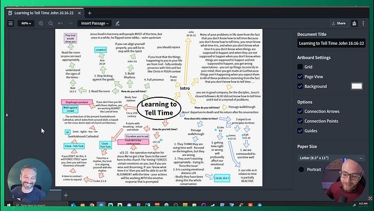Select the central Learning to Tell Time ellipse
Screen dimensions: 374x211
point(159,109)
